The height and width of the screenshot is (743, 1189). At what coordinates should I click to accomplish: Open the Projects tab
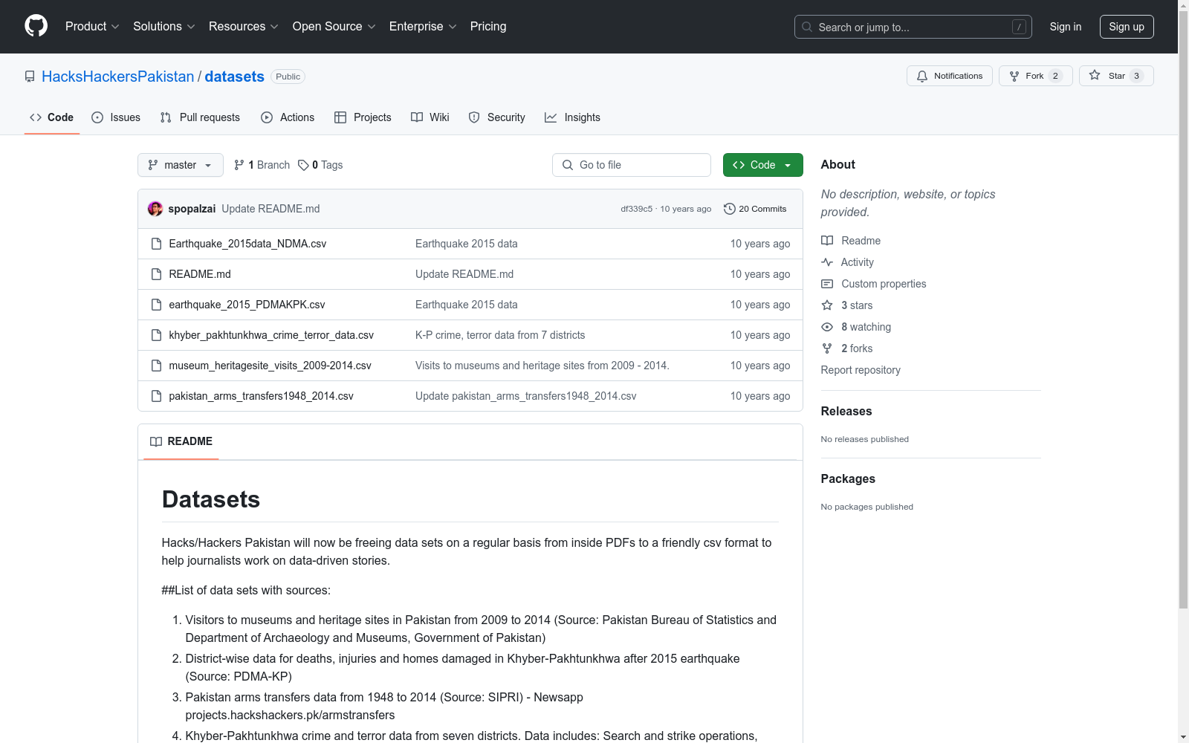tap(363, 117)
